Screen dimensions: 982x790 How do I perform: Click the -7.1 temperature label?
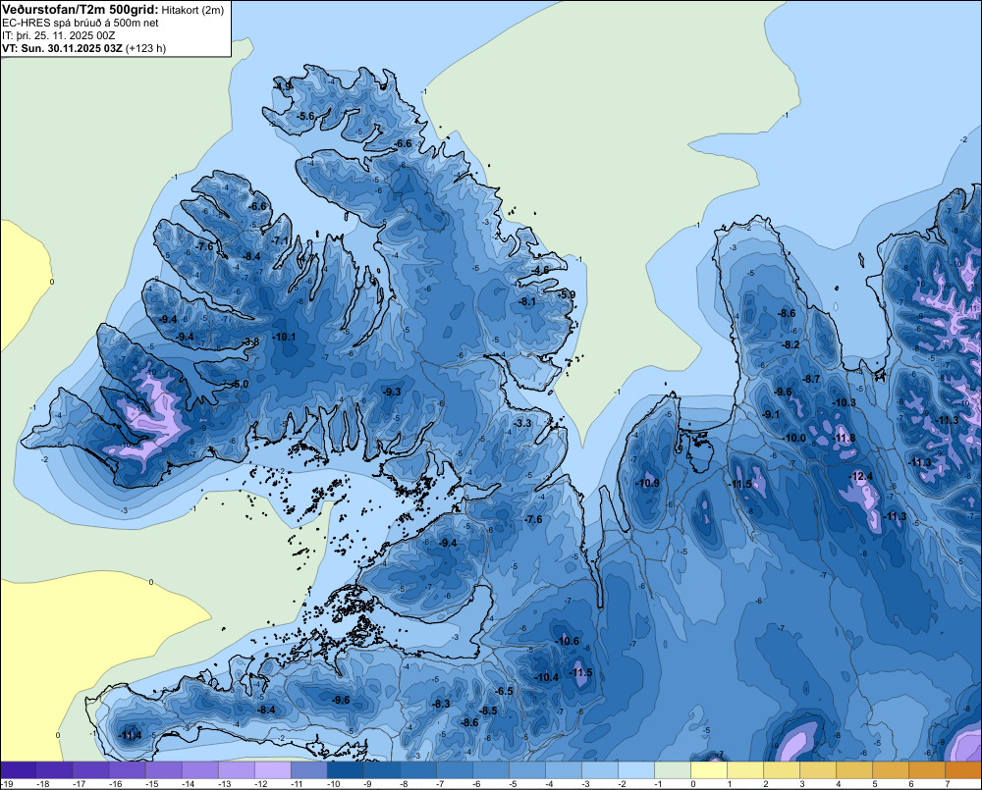pos(281,240)
